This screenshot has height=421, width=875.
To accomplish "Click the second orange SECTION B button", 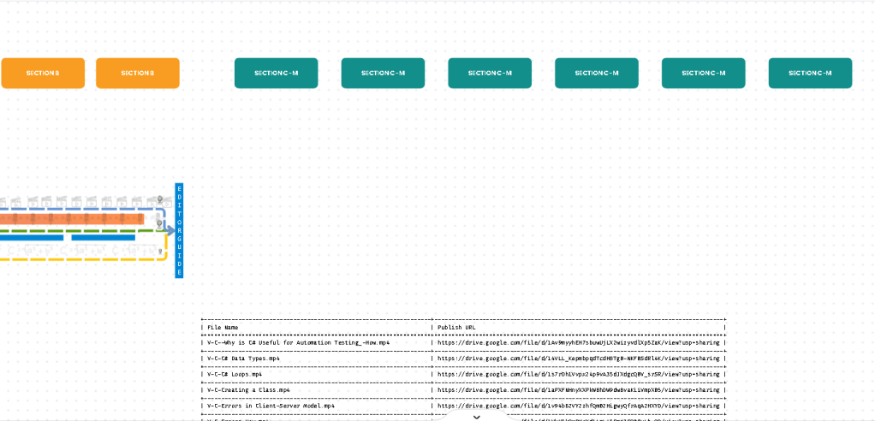I will (138, 73).
